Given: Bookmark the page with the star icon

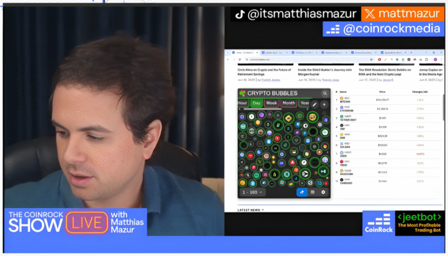Looking at the screenshot, I should 371,60.
